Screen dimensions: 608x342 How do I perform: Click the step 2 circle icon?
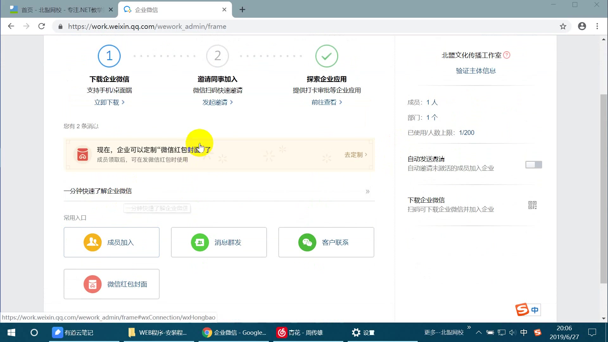pos(218,56)
